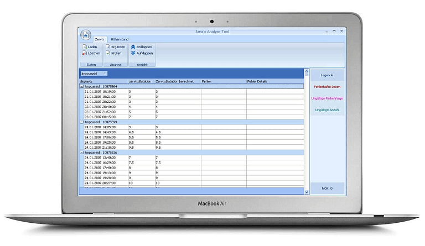The width and height of the screenshot is (425, 246).
Task: Select row 24.01.2007 19:28:00
Action: pos(194,178)
